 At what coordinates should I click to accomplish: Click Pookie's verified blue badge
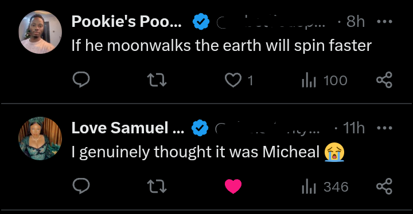point(201,21)
